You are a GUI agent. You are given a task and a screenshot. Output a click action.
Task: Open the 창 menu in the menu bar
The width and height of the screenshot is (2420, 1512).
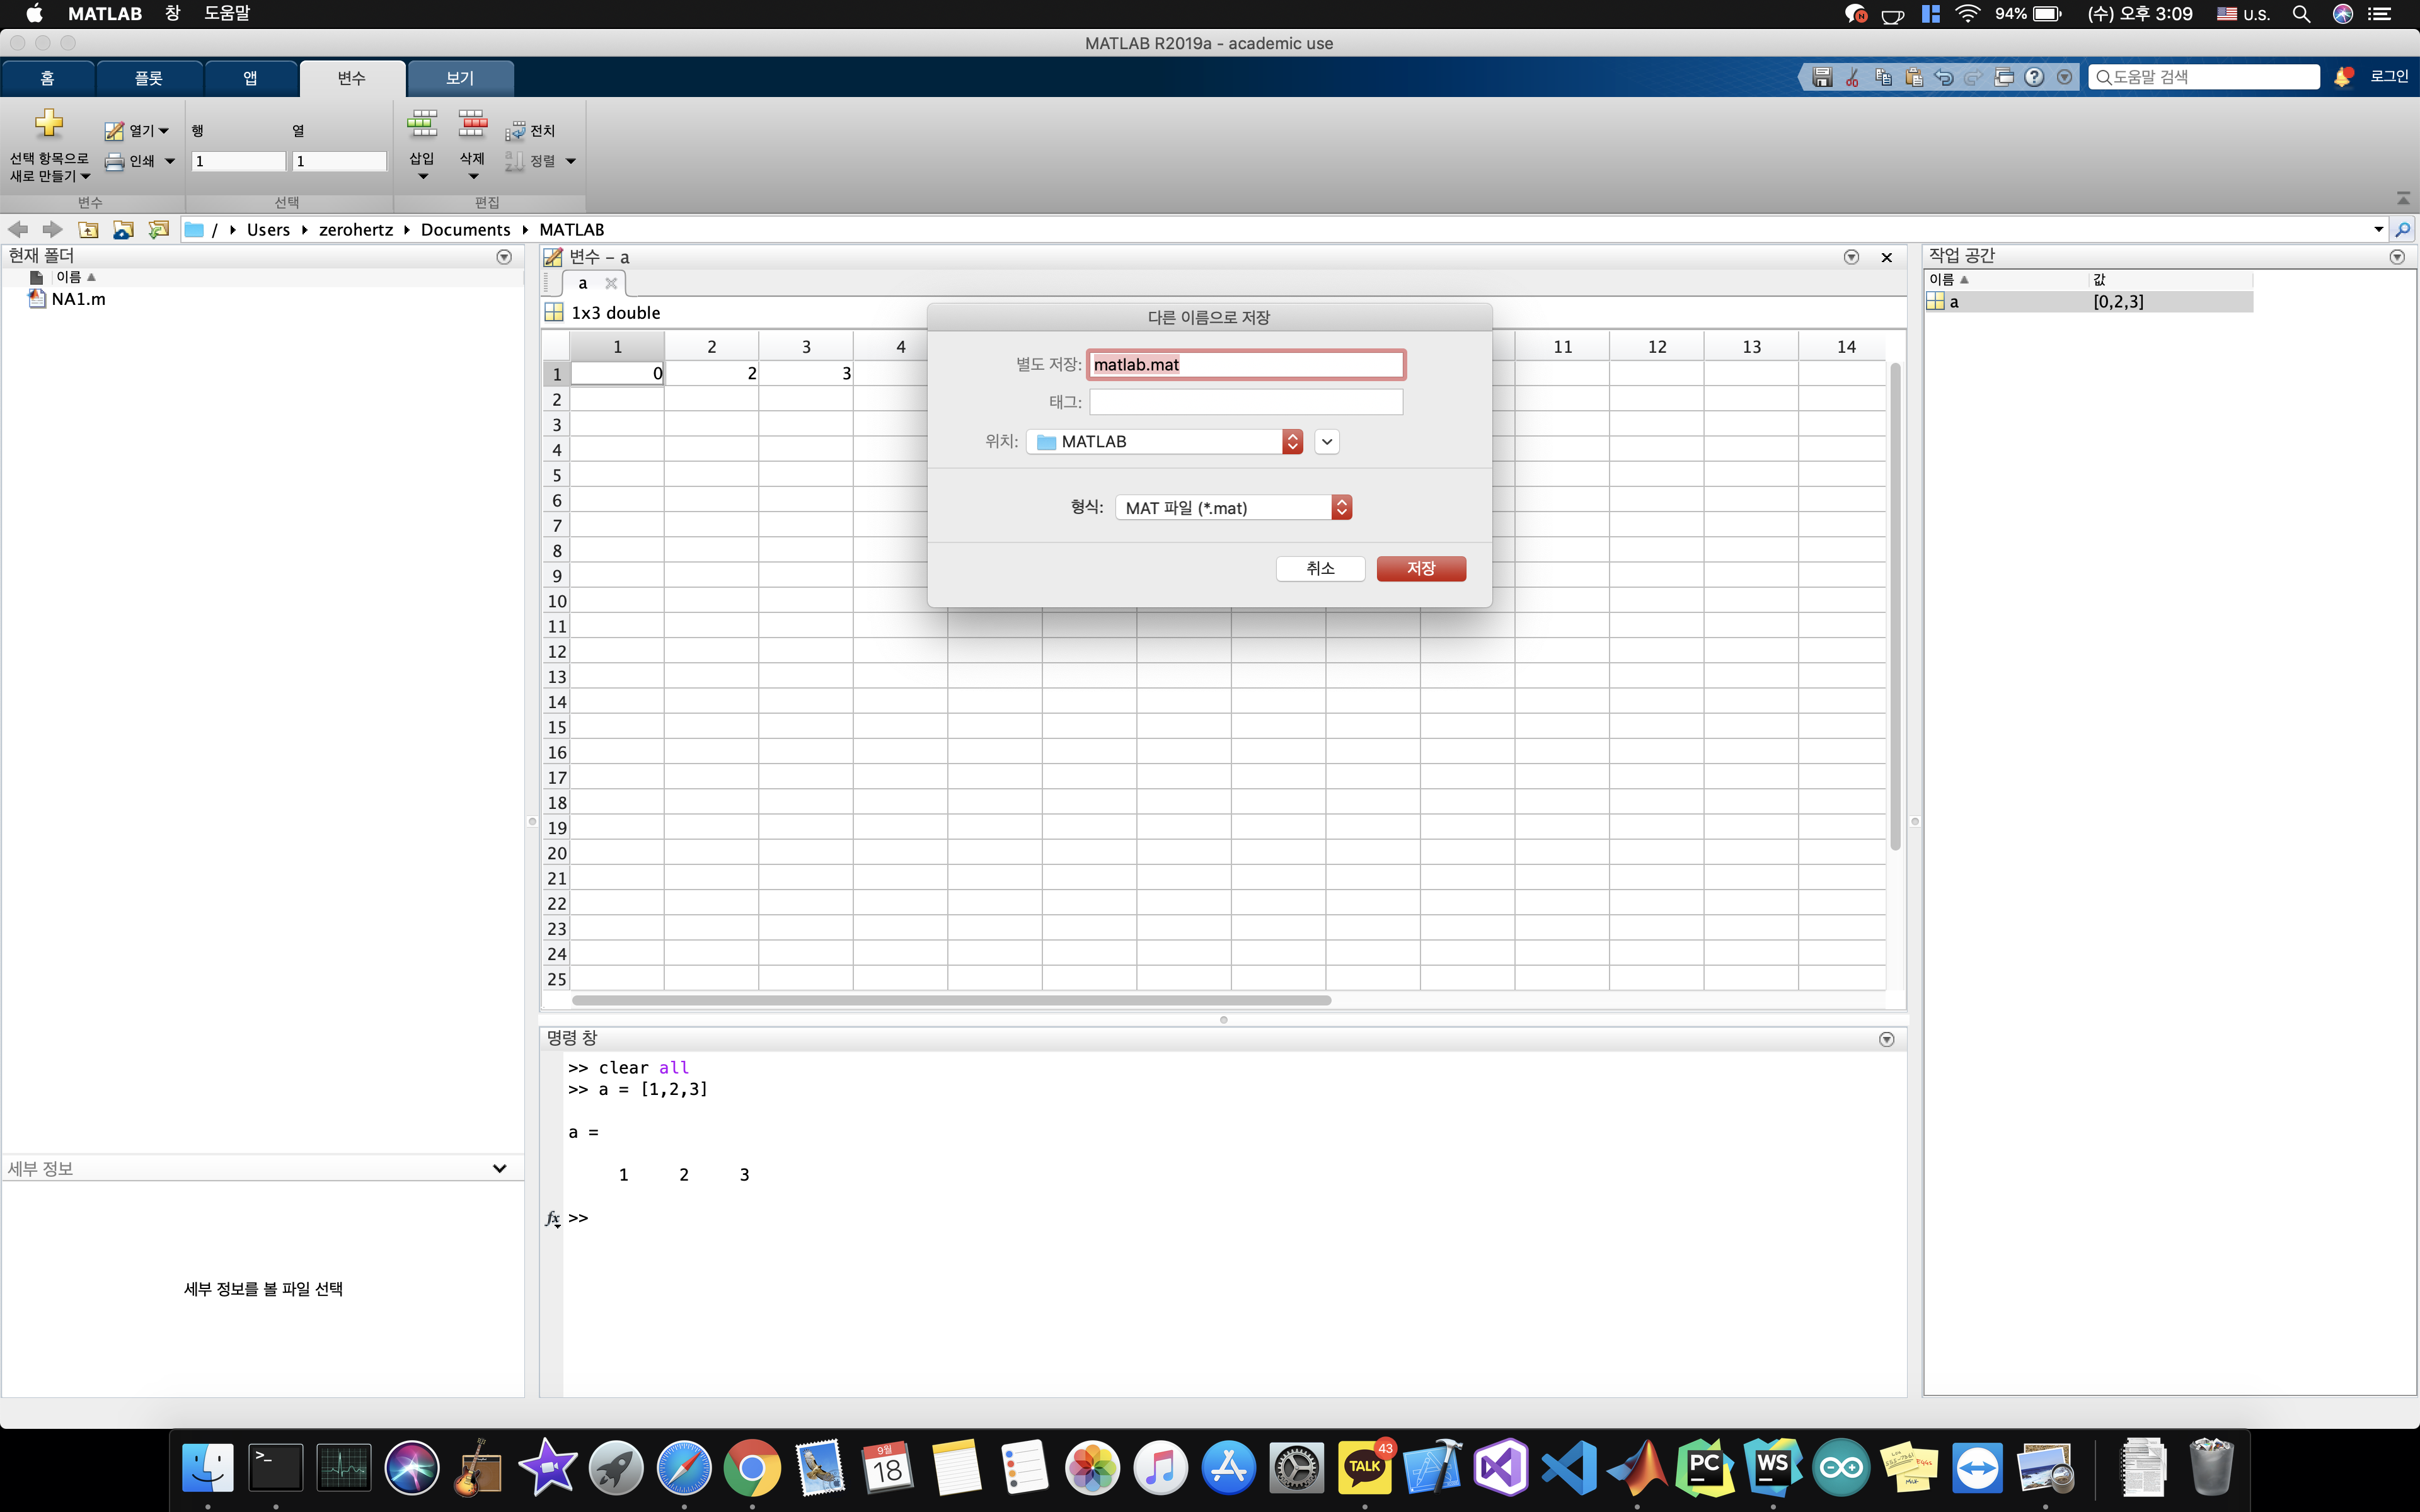pyautogui.click(x=172, y=14)
